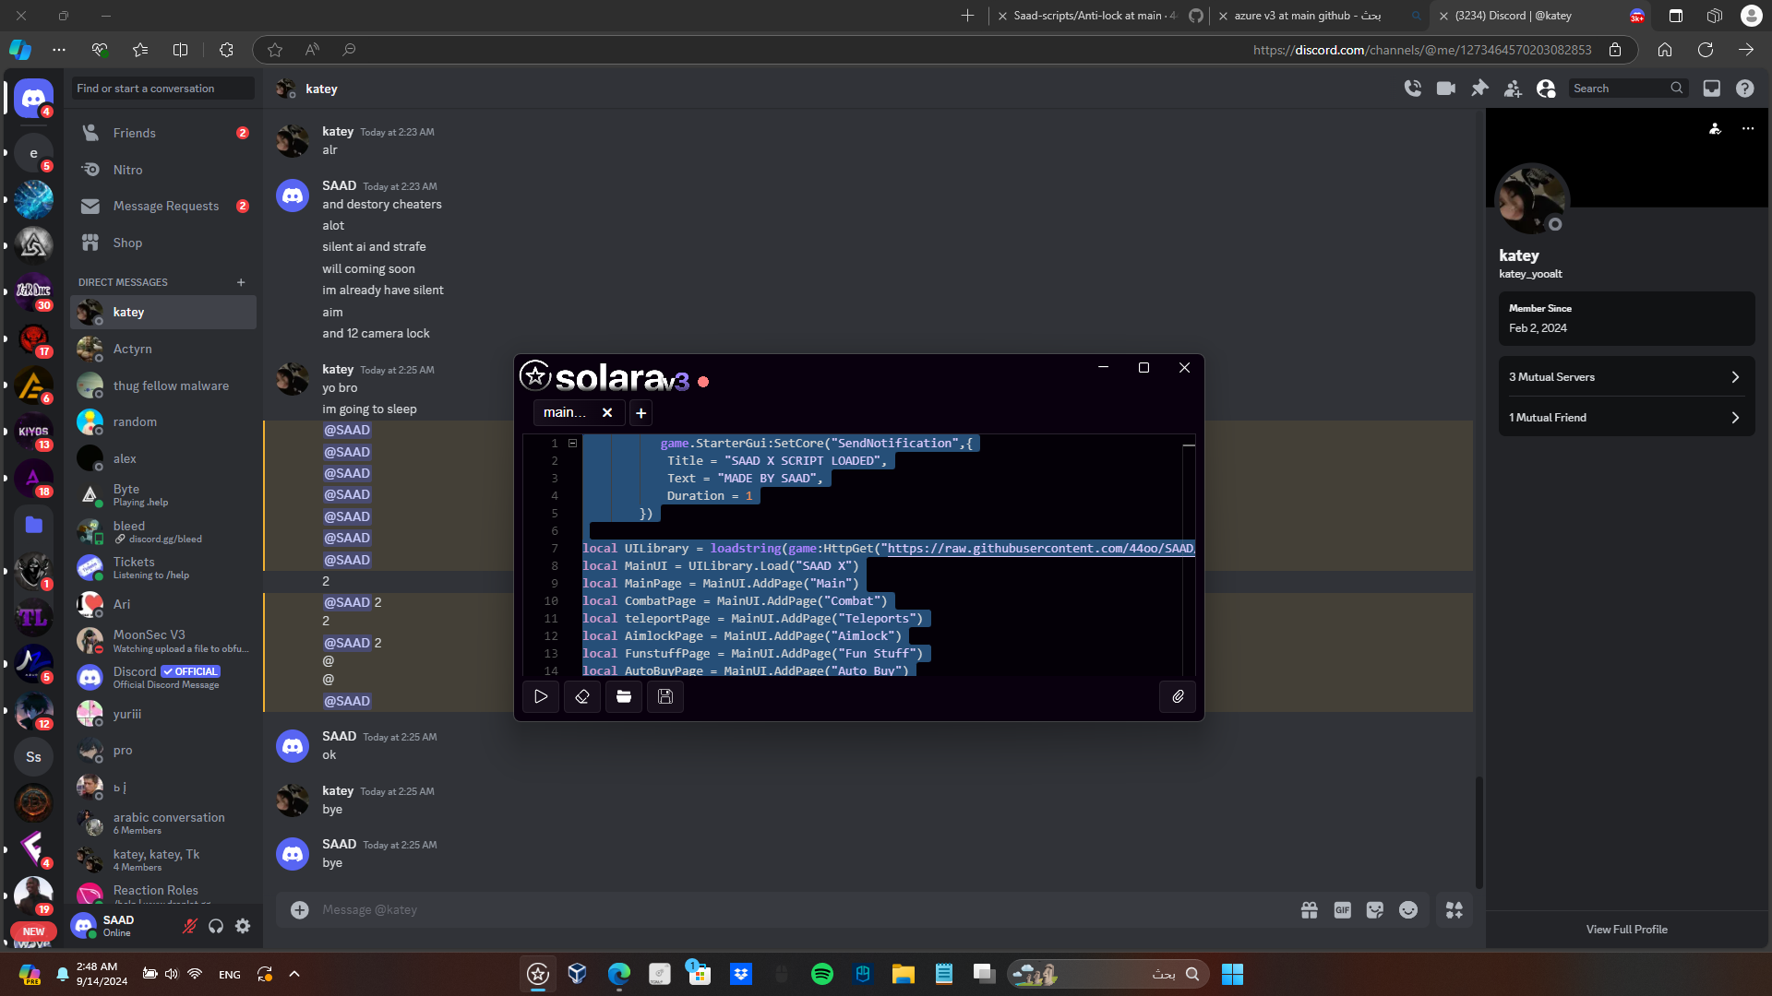Open the Ss server in the sidebar
Screen dimensions: 1772x996
coord(33,757)
